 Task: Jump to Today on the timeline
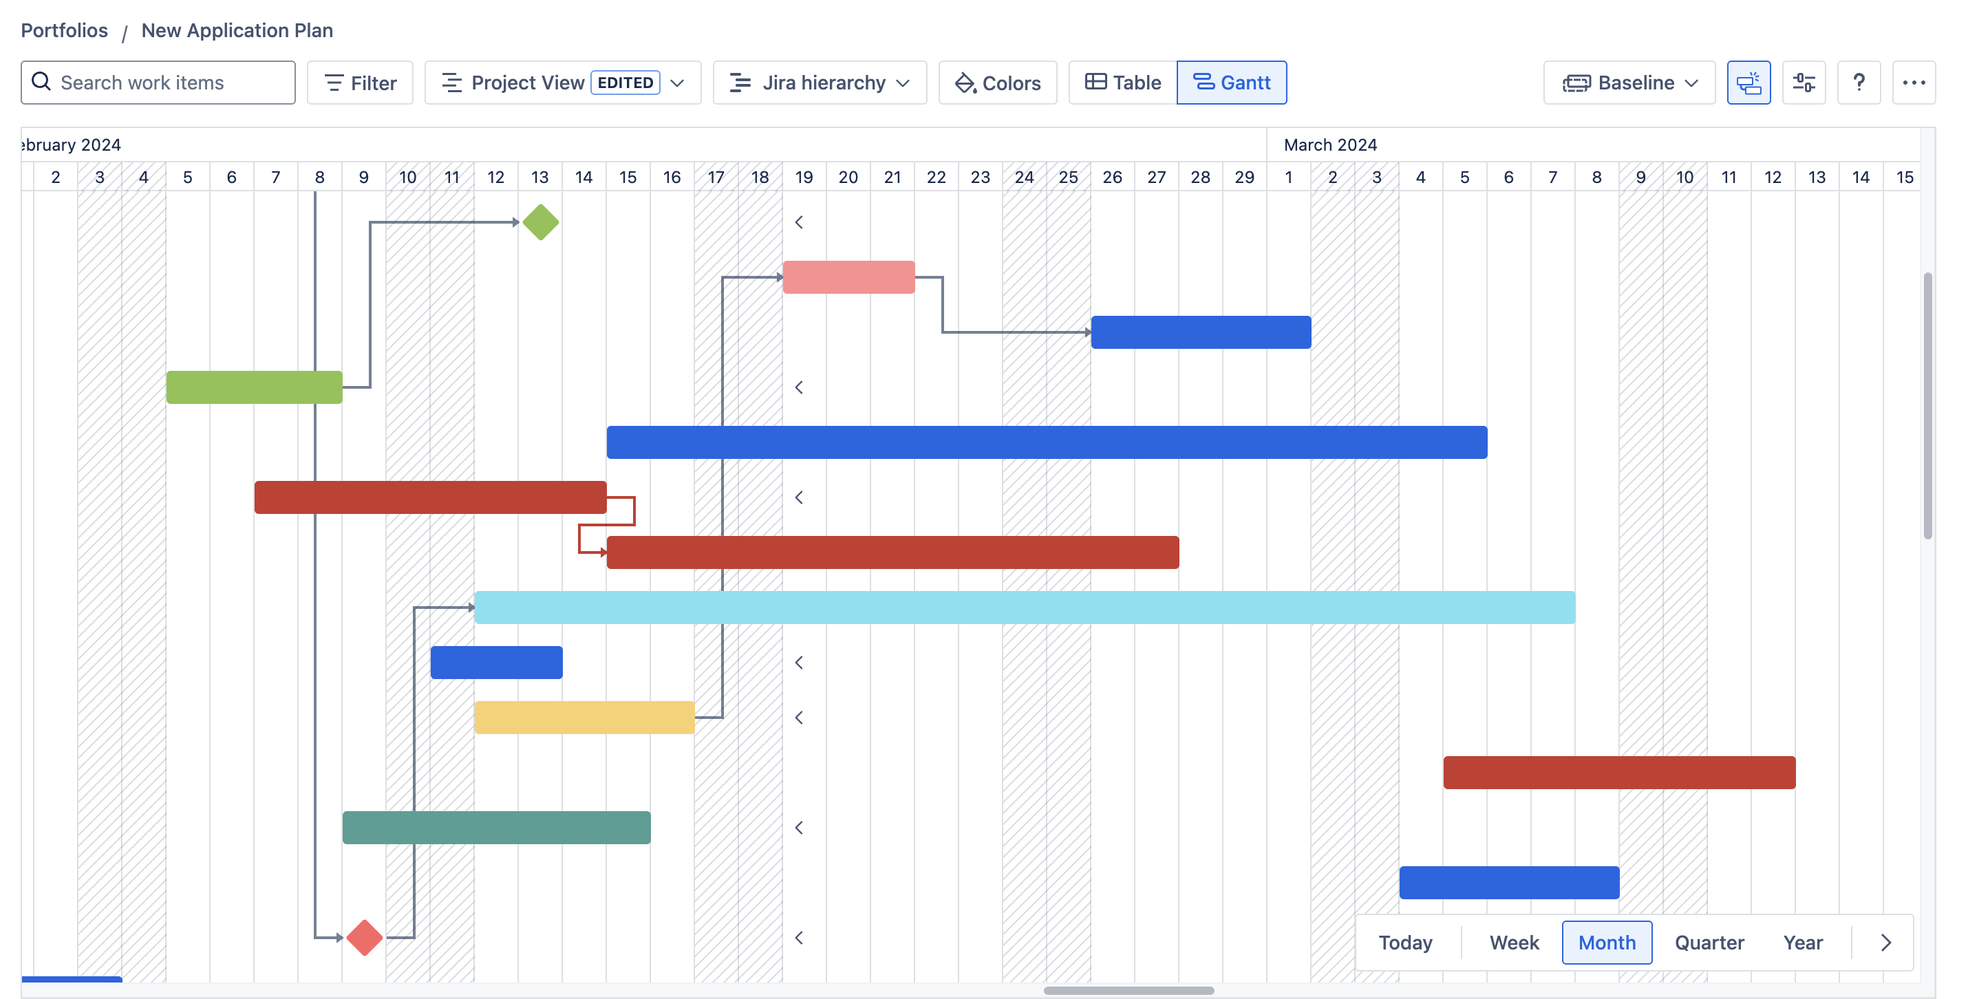pyautogui.click(x=1405, y=943)
